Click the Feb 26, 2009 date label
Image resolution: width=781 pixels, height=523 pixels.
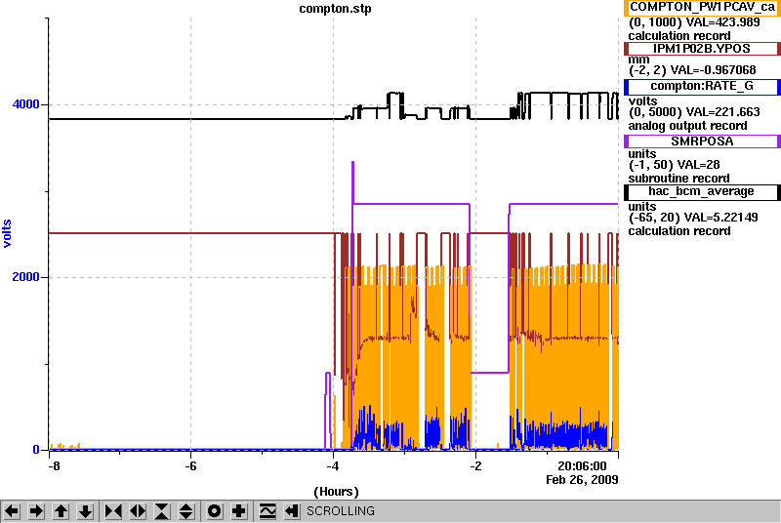click(x=582, y=480)
